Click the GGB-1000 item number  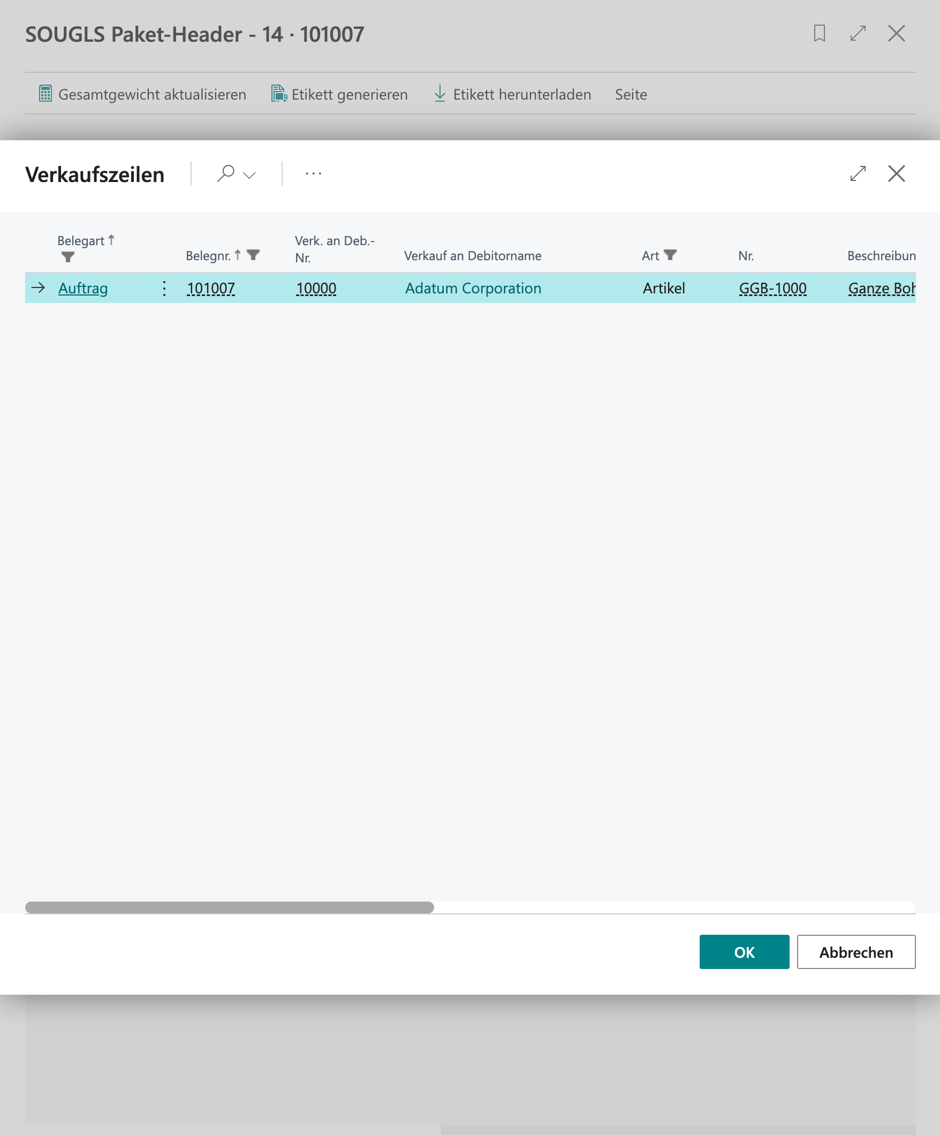(772, 288)
